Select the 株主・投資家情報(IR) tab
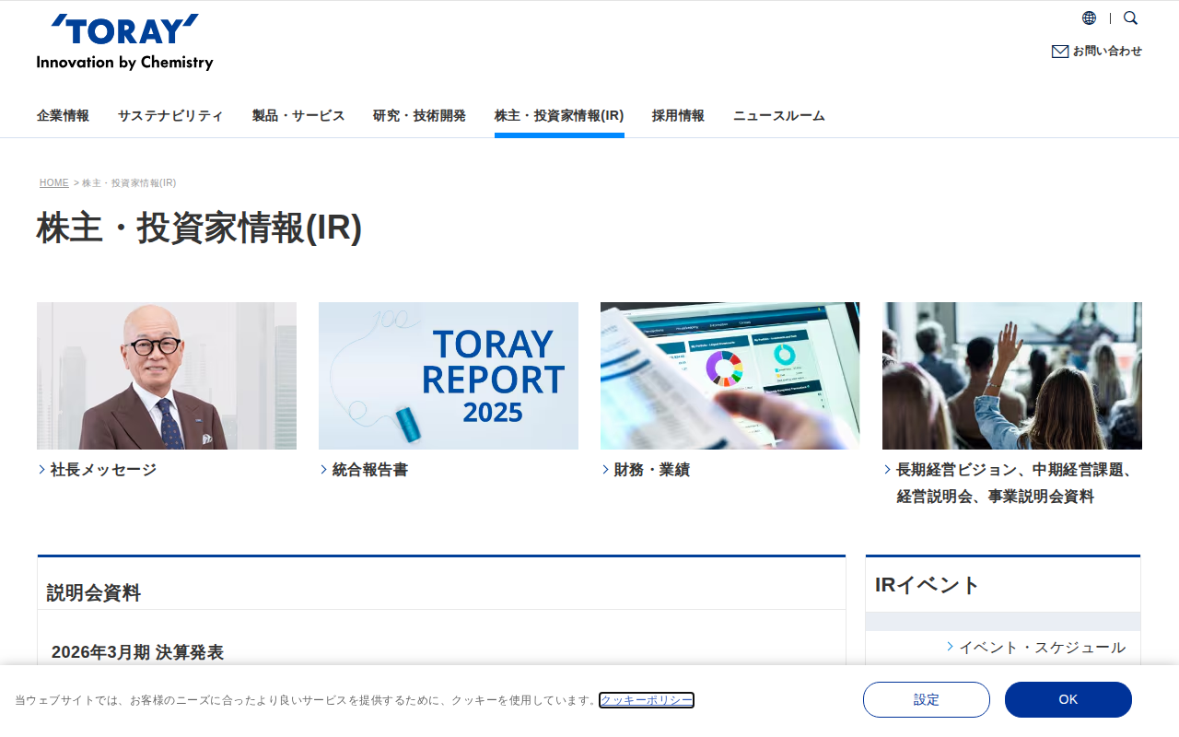This screenshot has height=737, width=1179. pyautogui.click(x=559, y=116)
